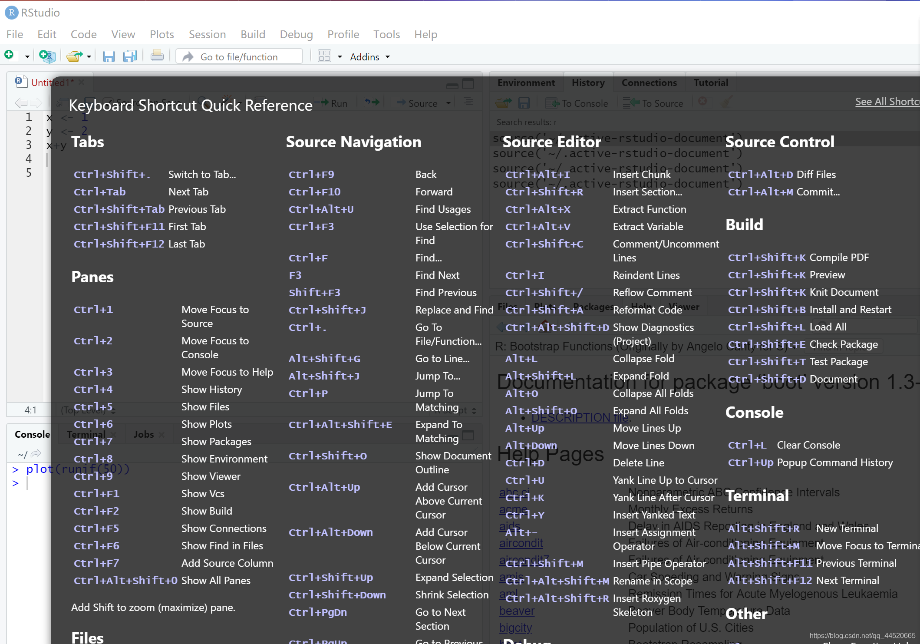Open the beaver help link

(517, 611)
